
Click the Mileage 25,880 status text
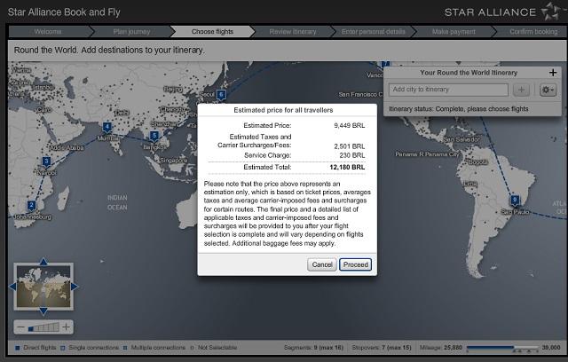pyautogui.click(x=441, y=348)
